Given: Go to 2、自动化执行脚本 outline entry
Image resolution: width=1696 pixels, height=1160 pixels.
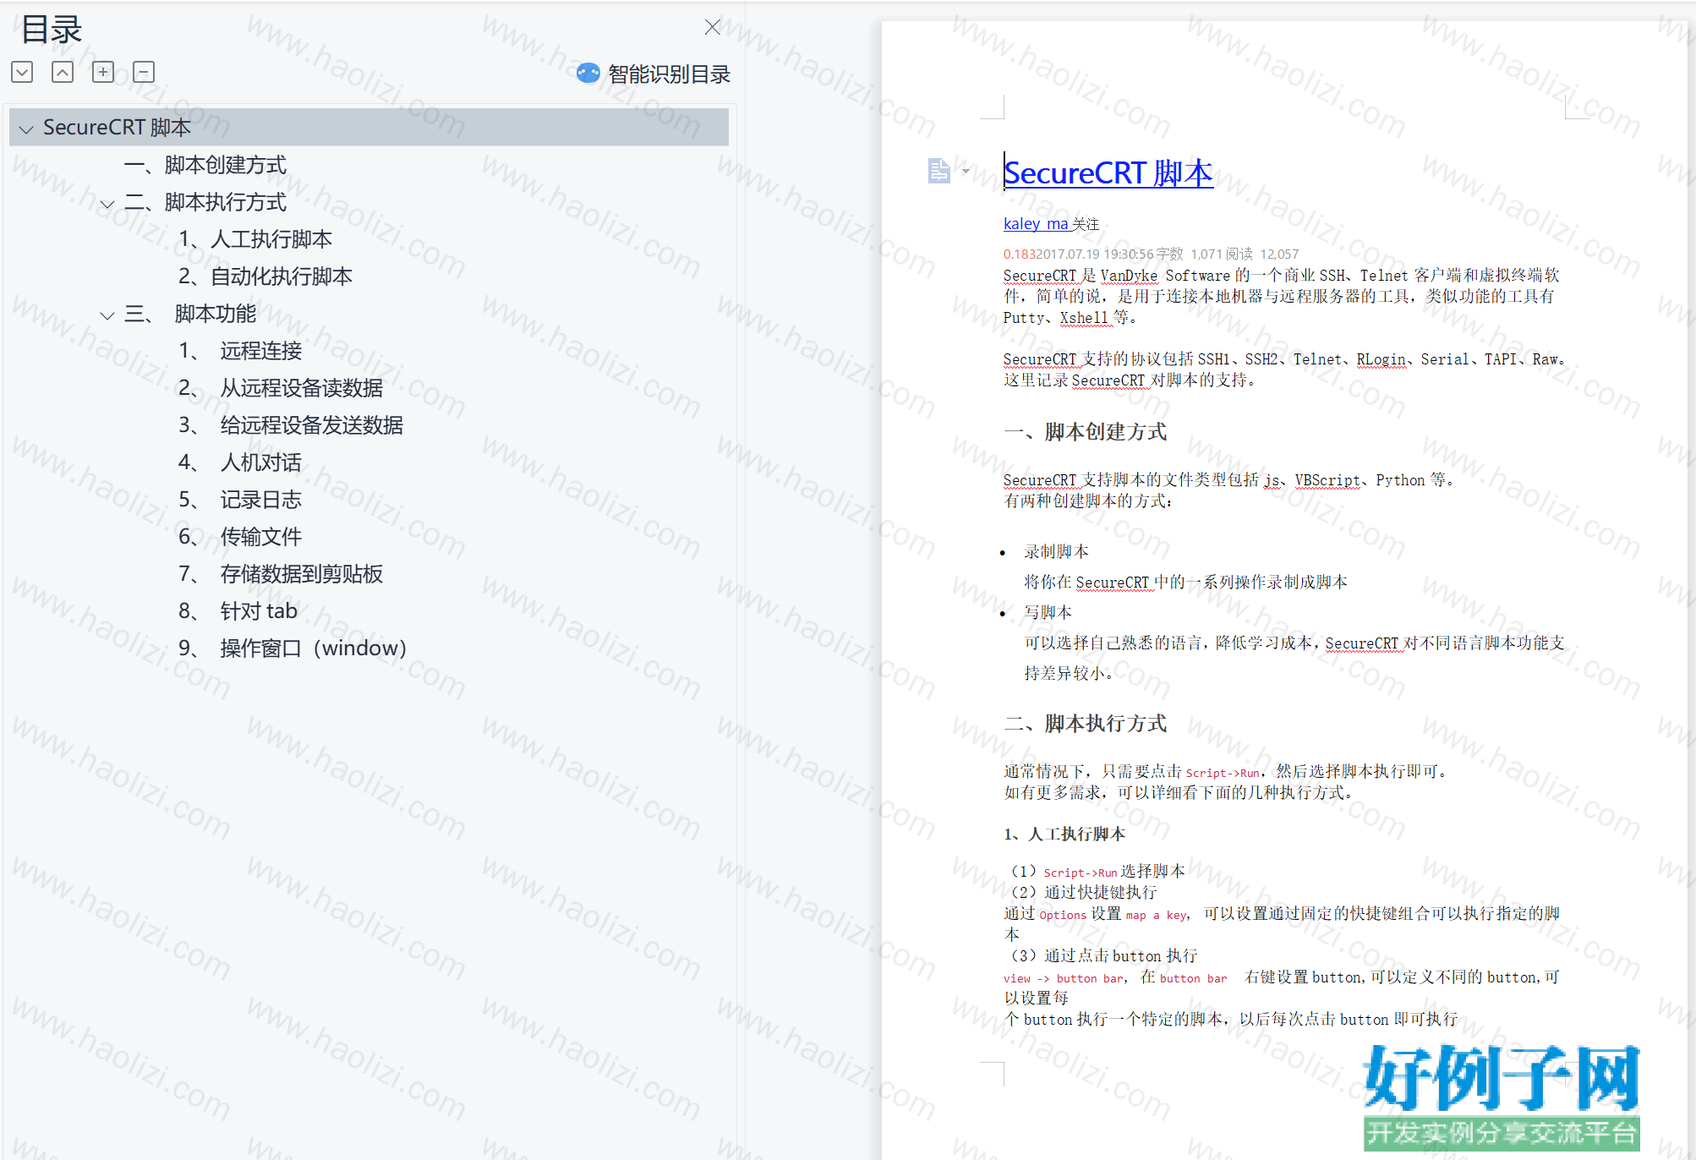Looking at the screenshot, I should click(265, 276).
